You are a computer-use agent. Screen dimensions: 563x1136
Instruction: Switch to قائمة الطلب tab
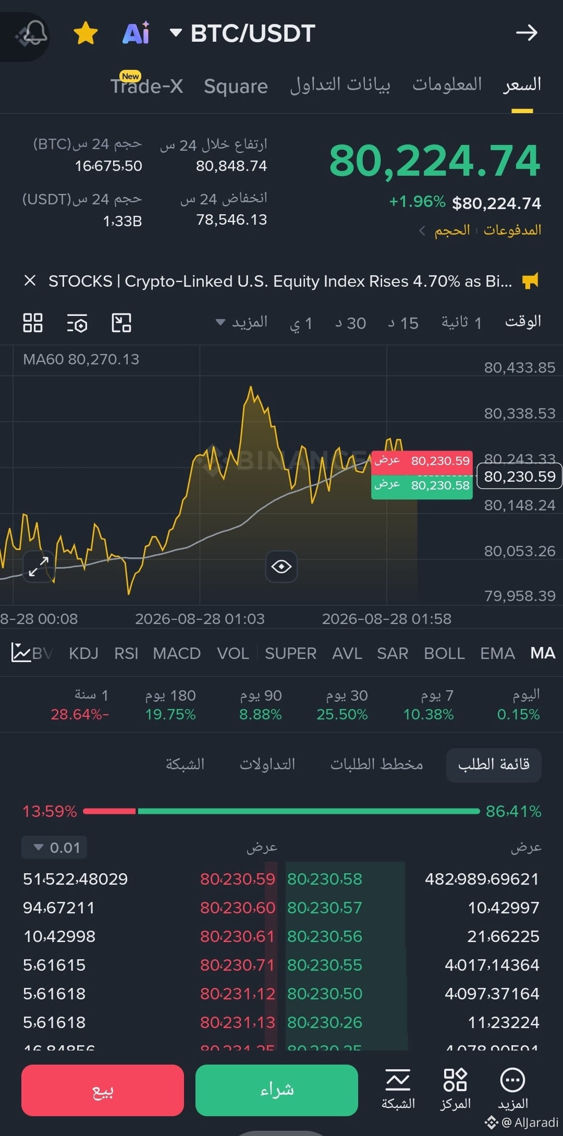pyautogui.click(x=494, y=765)
